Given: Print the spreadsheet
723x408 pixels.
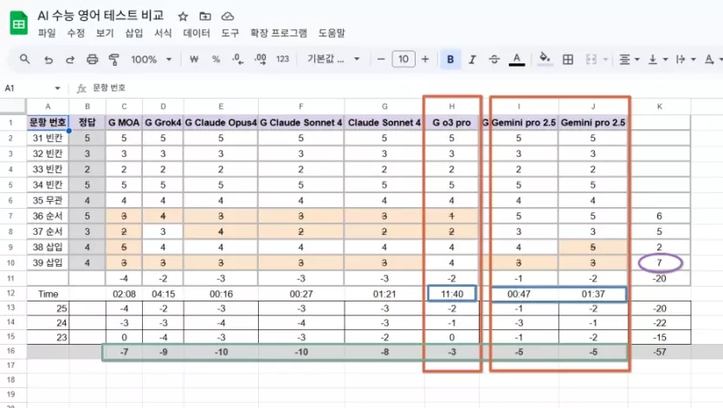Looking at the screenshot, I should (x=93, y=59).
